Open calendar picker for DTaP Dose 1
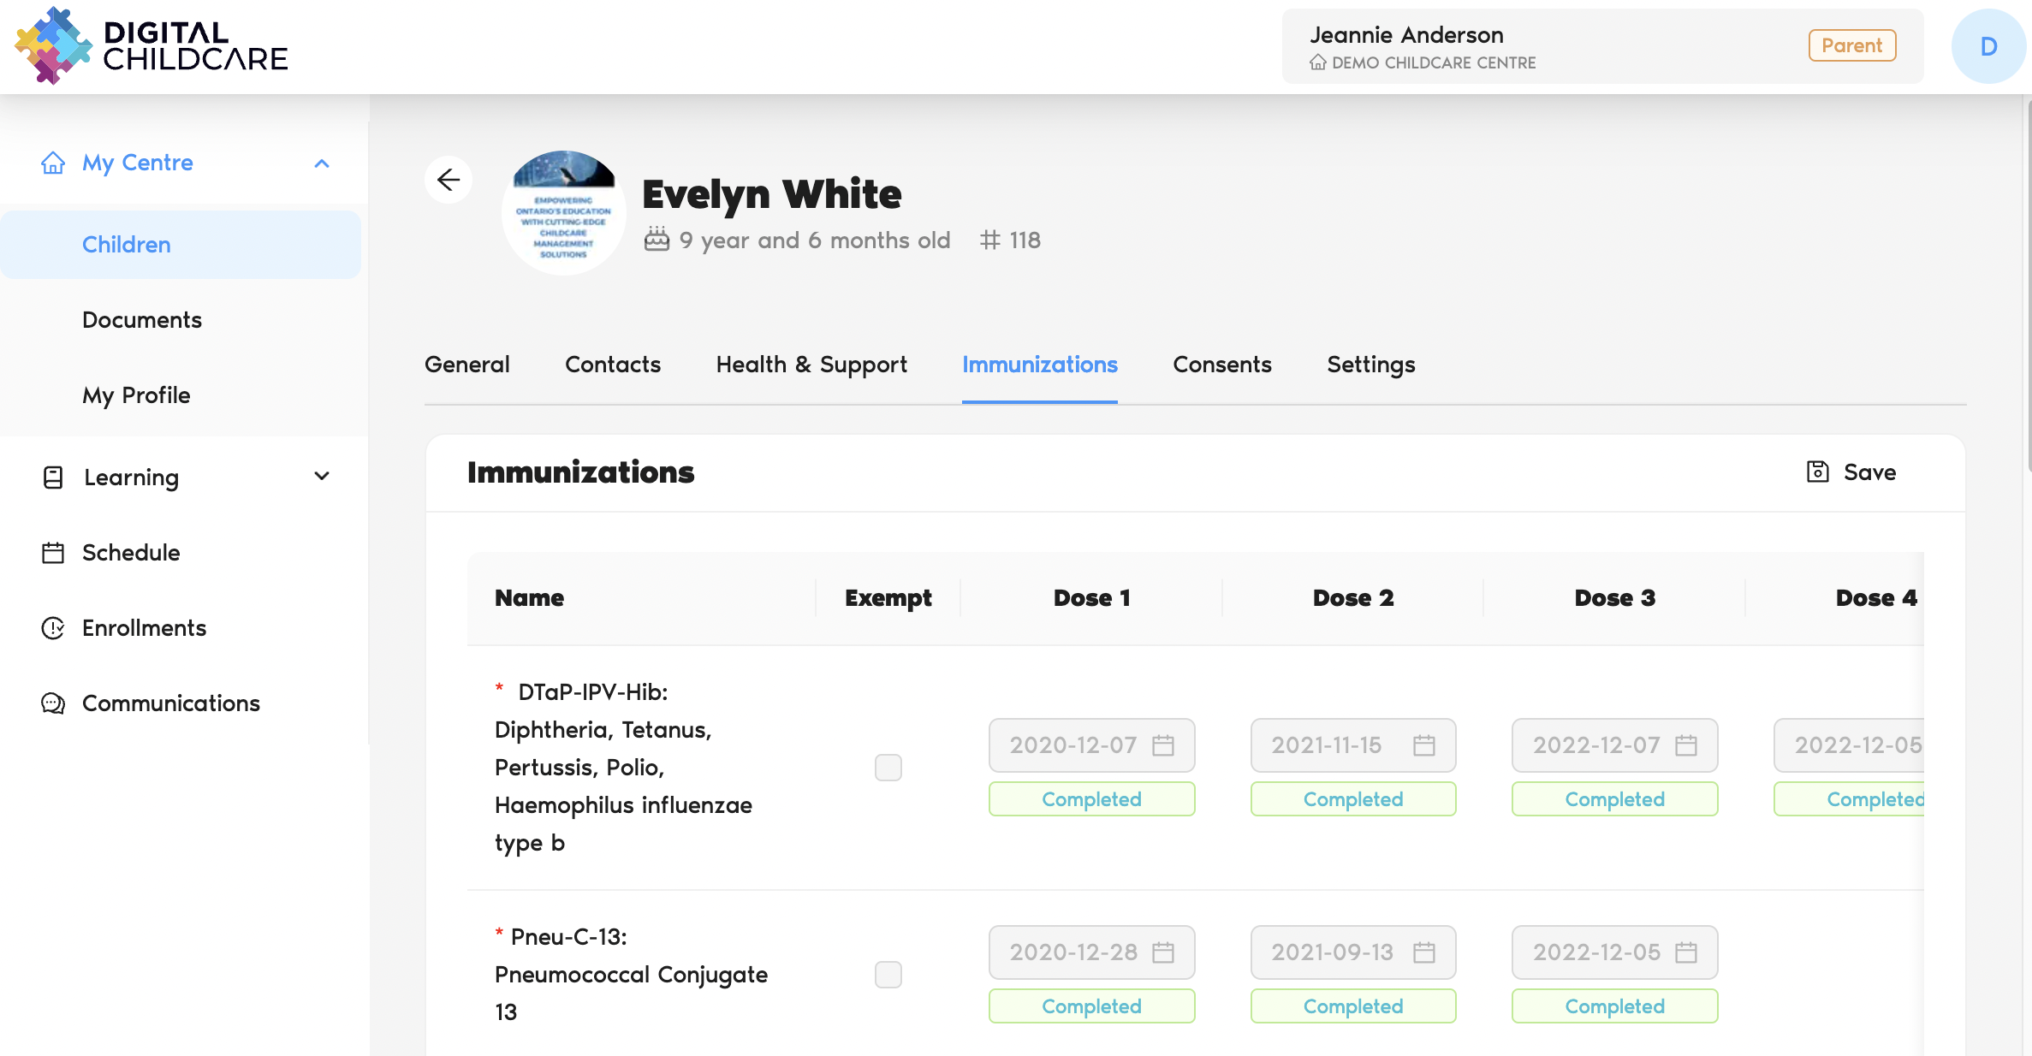 coord(1162,745)
